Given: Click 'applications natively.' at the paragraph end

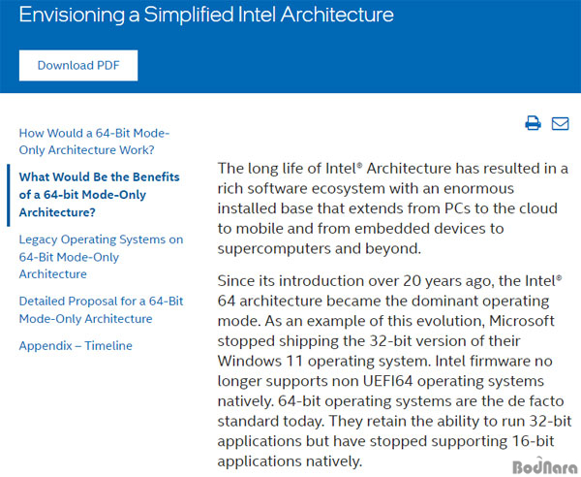Looking at the screenshot, I should coord(290,461).
